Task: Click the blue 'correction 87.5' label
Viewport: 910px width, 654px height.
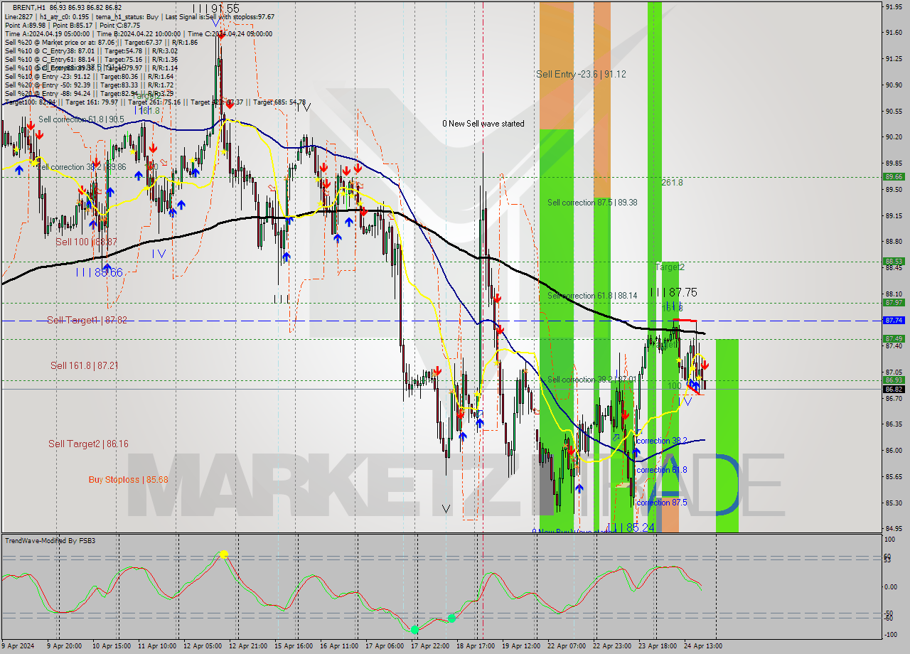Action: [662, 503]
